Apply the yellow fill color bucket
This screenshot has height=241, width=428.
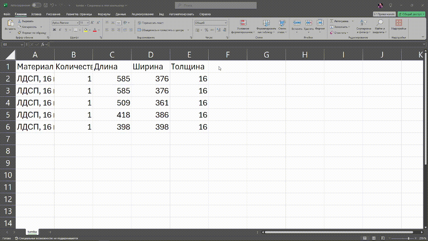click(86, 30)
